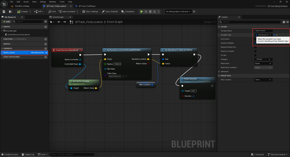The height and width of the screenshot is (157, 290).
Task: Click the Stop simulation icon
Action: [x=150, y=12]
